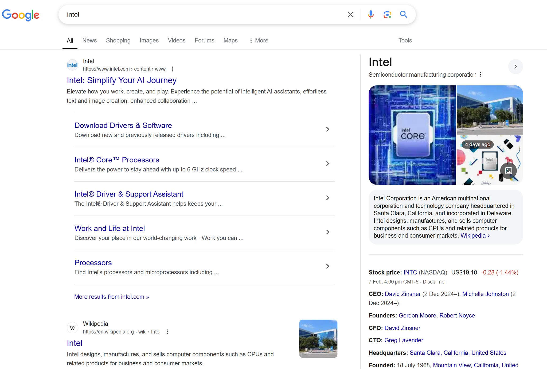547x369 pixels.
Task: Open Wikipedia result thumbnail of Intel building
Action: coord(318,339)
